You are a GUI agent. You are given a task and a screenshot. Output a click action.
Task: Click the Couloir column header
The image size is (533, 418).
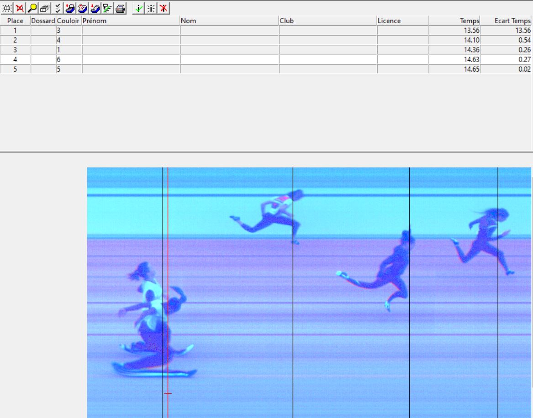(x=69, y=21)
